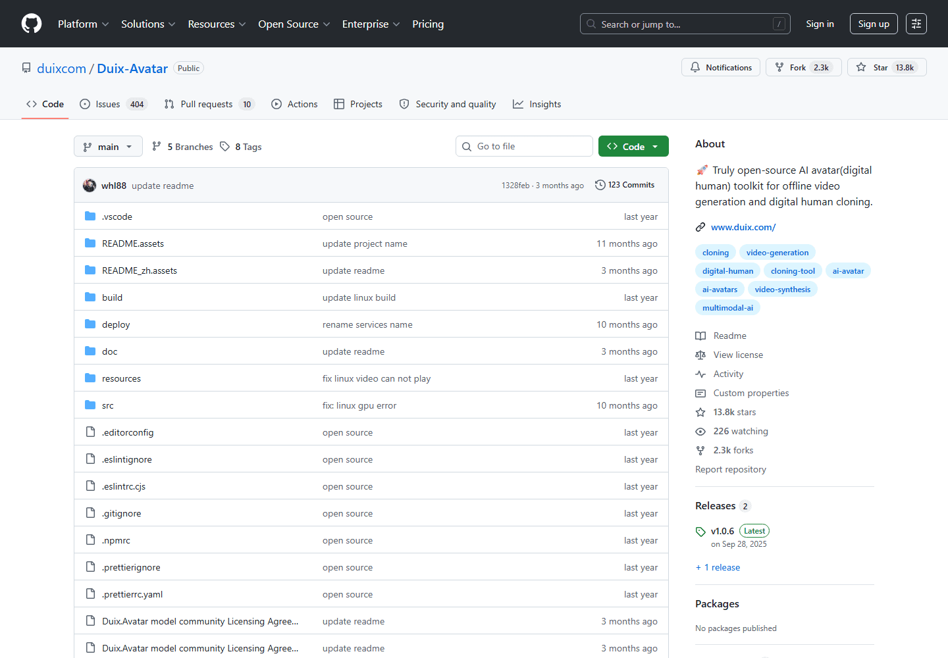Open the .prettierrc.yaml file
Viewport: 948px width, 658px height.
132,594
